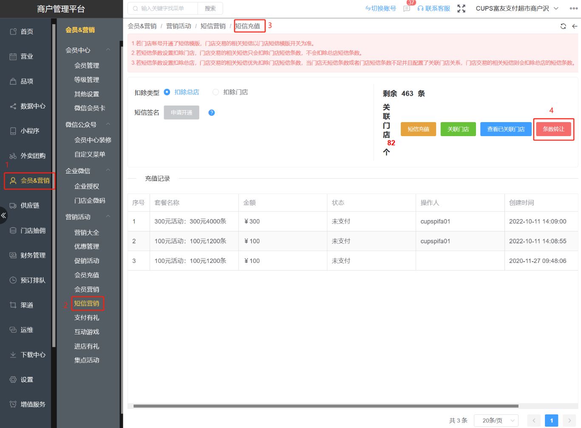Collapse the 企业微信 menu group
The width and height of the screenshot is (581, 428).
[108, 171]
